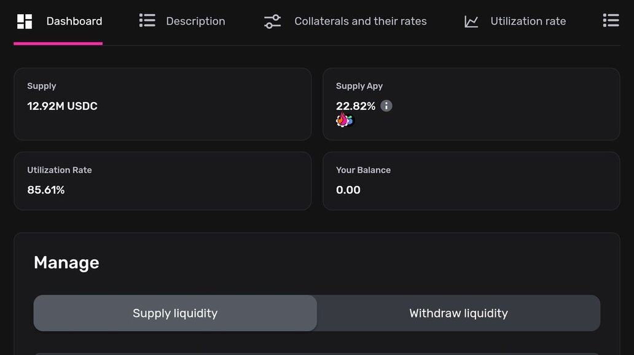The image size is (634, 355).
Task: Click the Your Balance card label
Action: coord(363,170)
